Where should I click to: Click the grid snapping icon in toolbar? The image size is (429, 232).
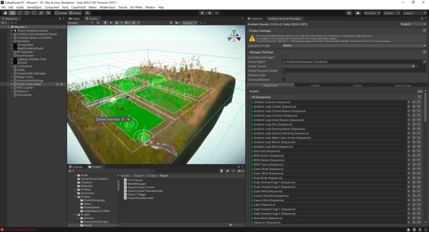pyautogui.click(x=88, y=13)
